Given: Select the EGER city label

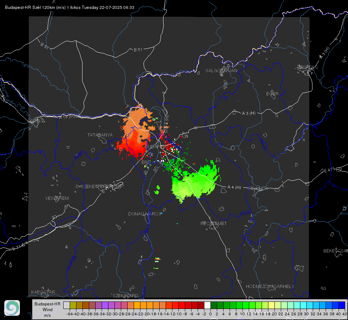Looking at the screenshot, I should [x=272, y=94].
